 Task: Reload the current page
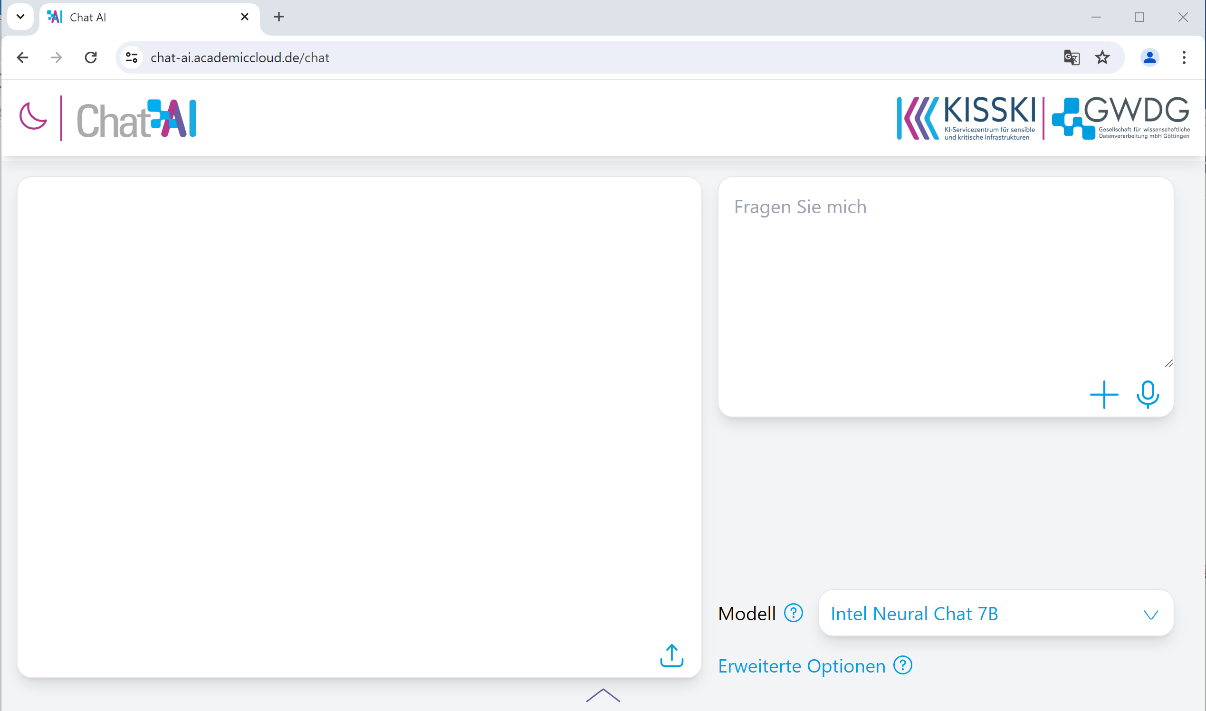91,57
